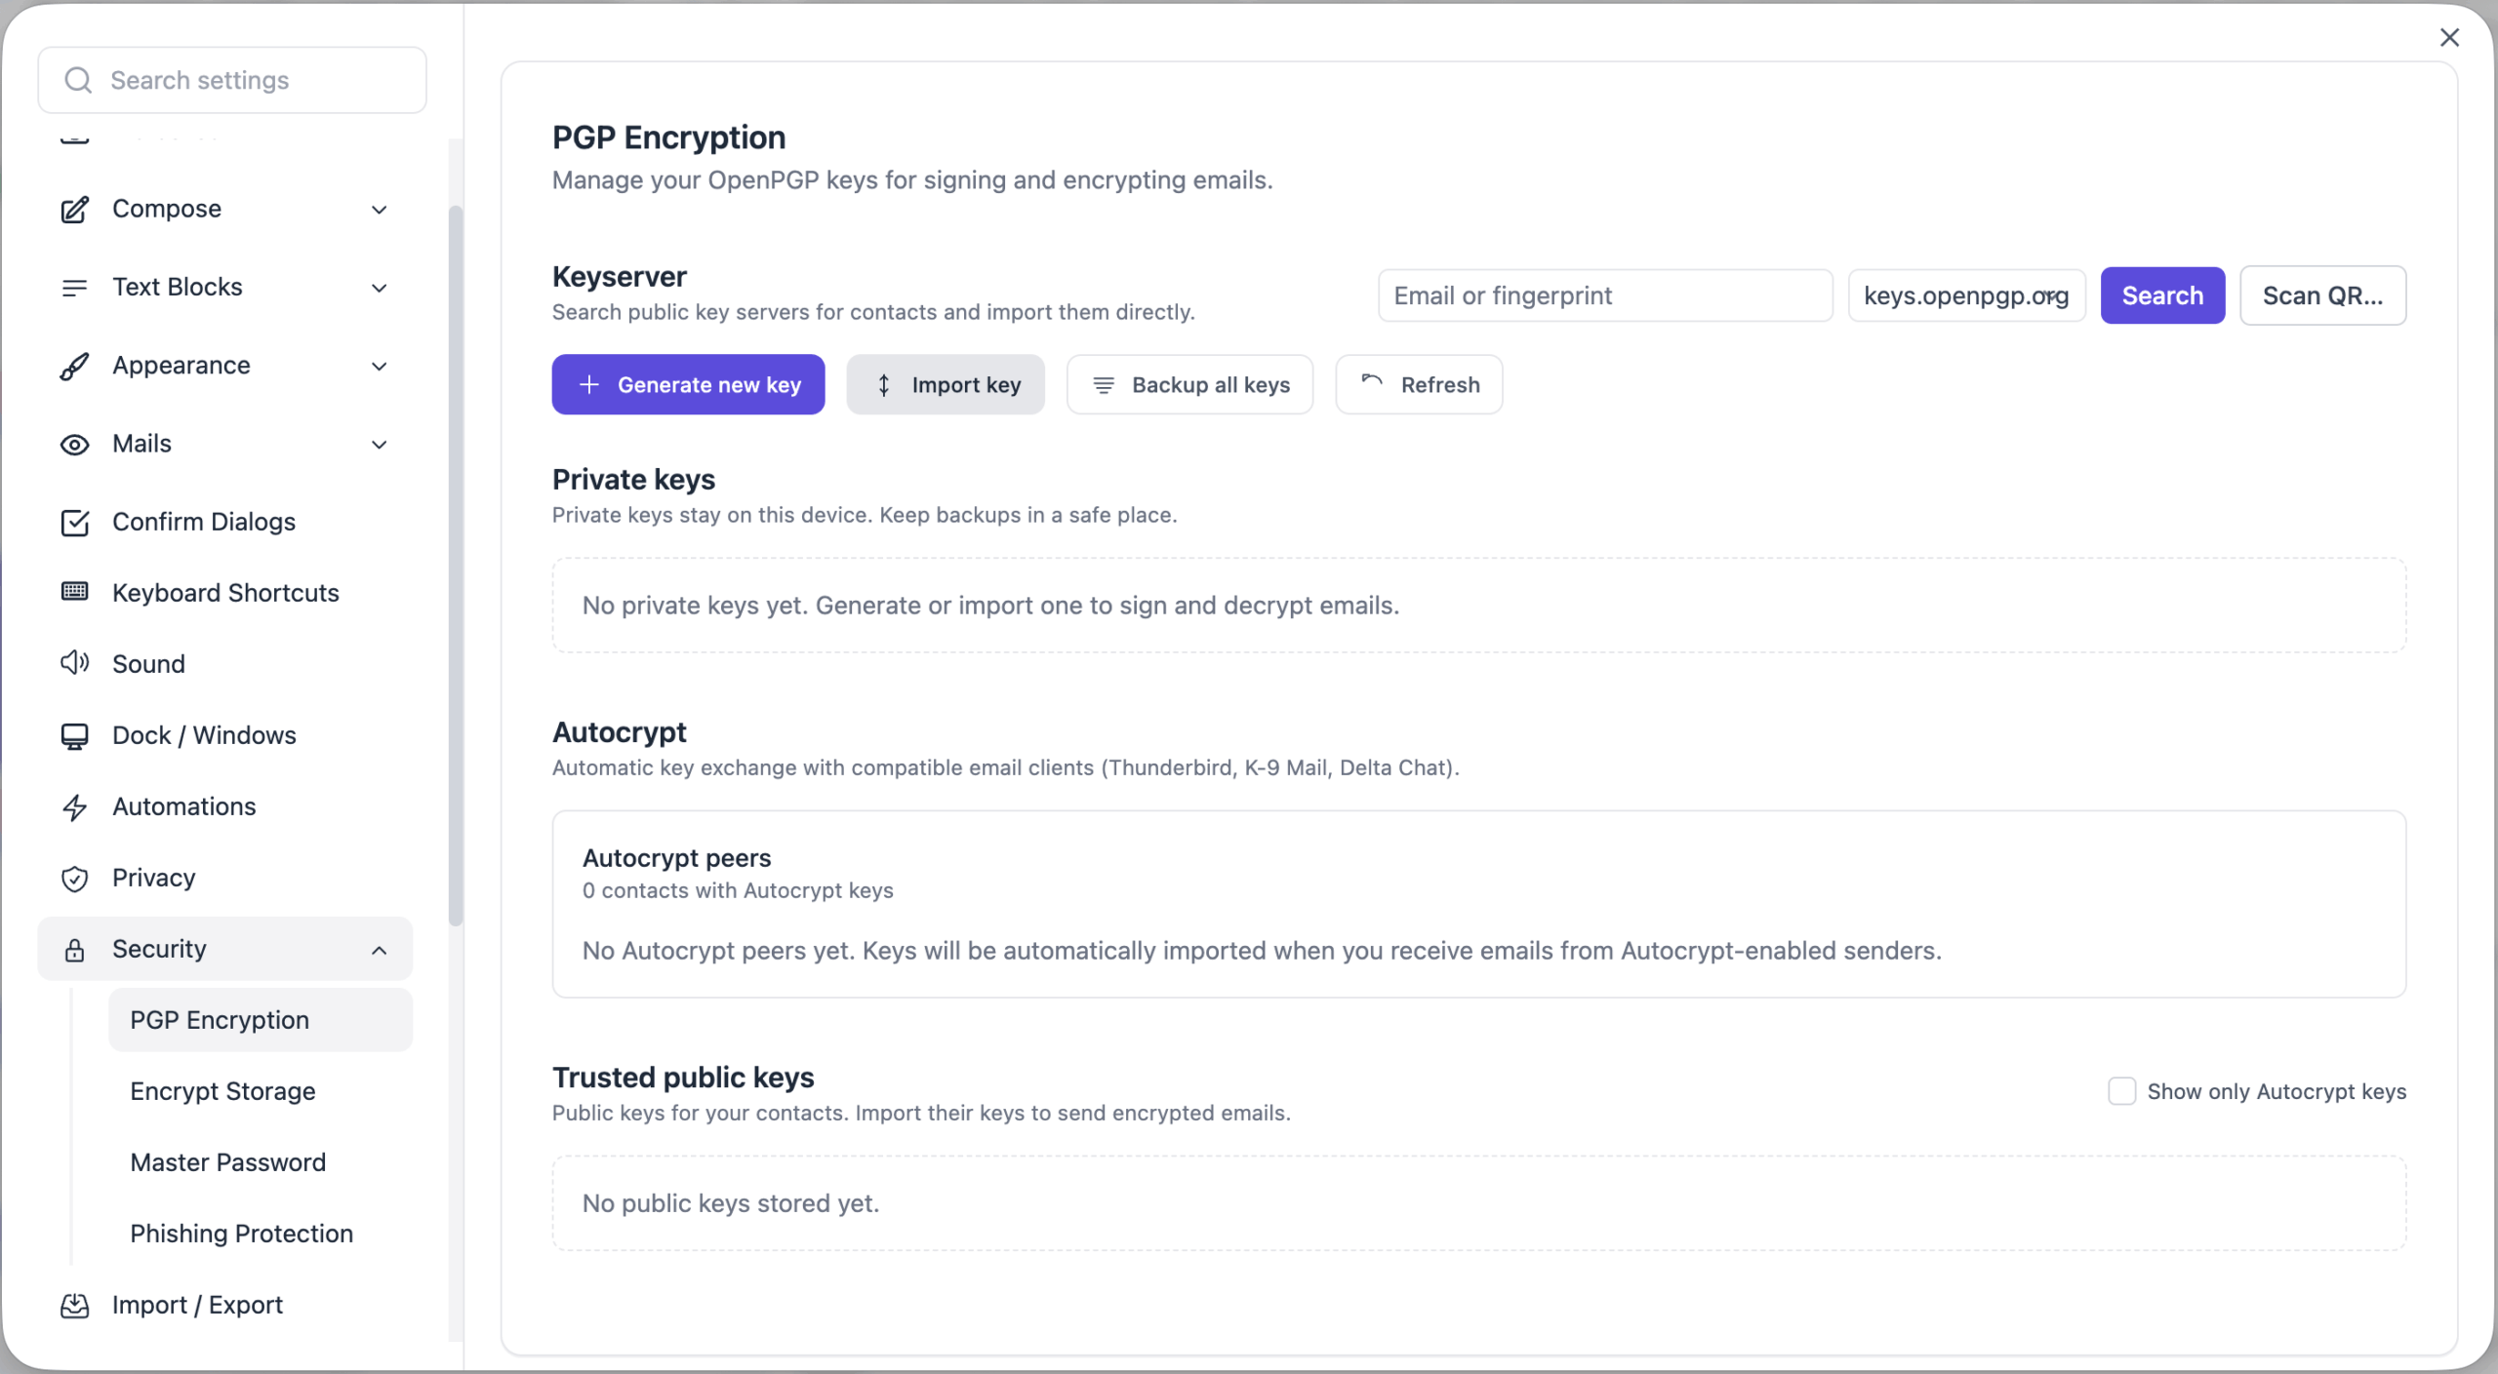Open the Encrypt Storage settings page
The width and height of the screenshot is (2498, 1374).
point(222,1091)
